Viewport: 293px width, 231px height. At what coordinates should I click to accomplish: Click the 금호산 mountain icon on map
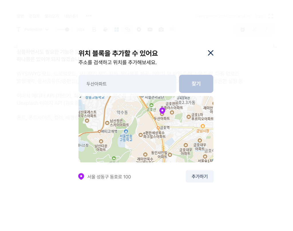click(151, 105)
